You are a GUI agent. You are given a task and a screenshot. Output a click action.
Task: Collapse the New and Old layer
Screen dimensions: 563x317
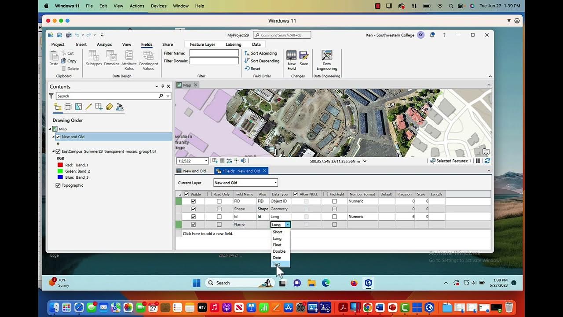(x=53, y=137)
